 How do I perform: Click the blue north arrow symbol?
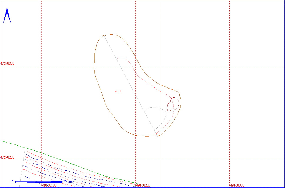(x=7, y=15)
